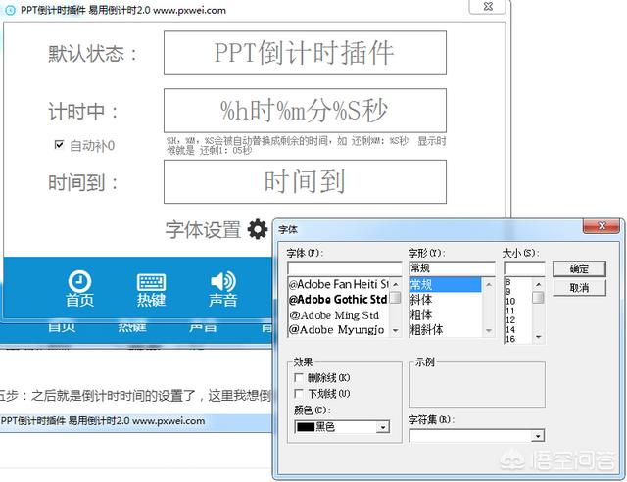Screen dimensions: 627x482
Task: Select @Adobe Fan Heiti font
Action: click(339, 284)
